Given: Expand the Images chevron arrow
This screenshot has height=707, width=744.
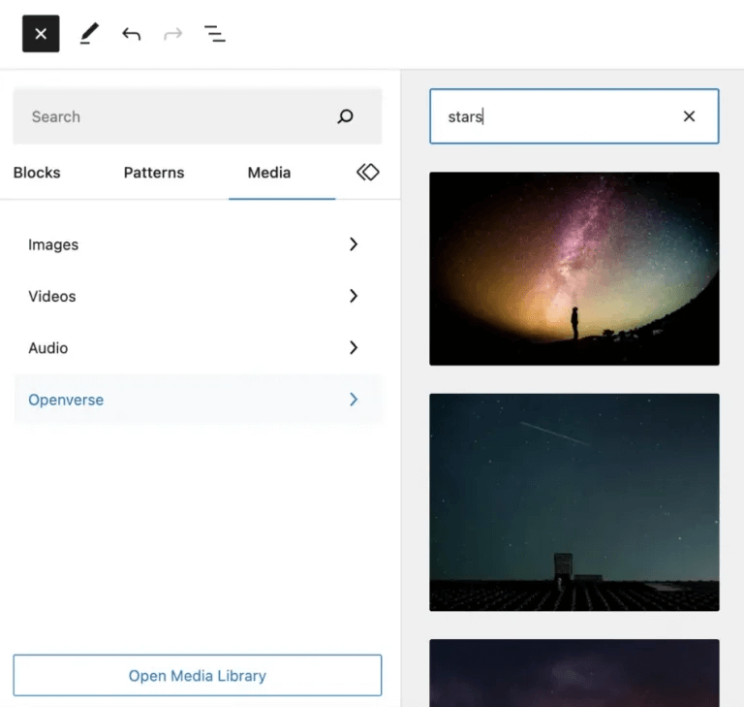Looking at the screenshot, I should pyautogui.click(x=354, y=244).
